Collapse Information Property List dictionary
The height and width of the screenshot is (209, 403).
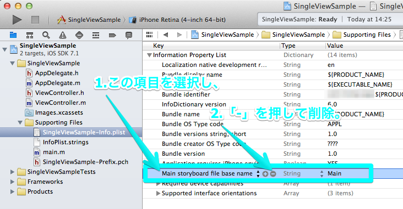[149, 55]
